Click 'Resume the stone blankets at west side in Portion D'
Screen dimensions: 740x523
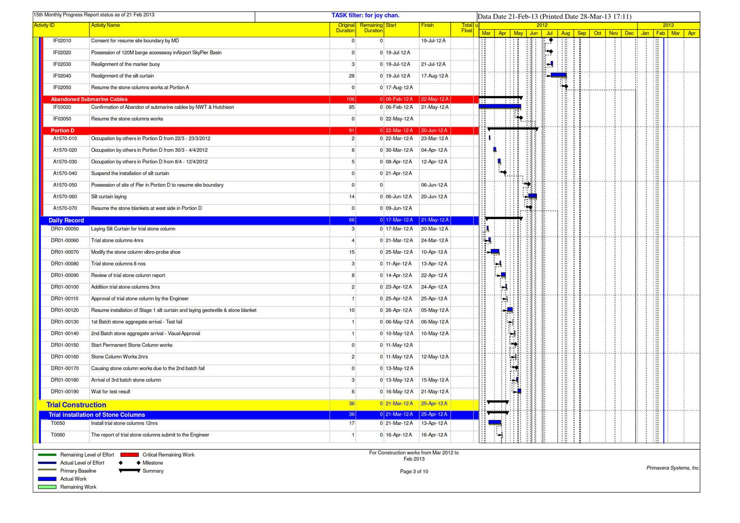pyautogui.click(x=146, y=208)
